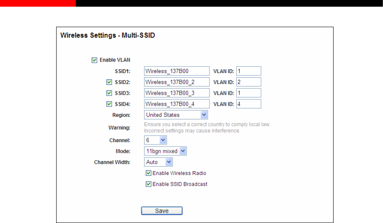Screen dimensions: 383x223
Task: Uncheck the SSID3 checkbox
Action: tap(109, 93)
